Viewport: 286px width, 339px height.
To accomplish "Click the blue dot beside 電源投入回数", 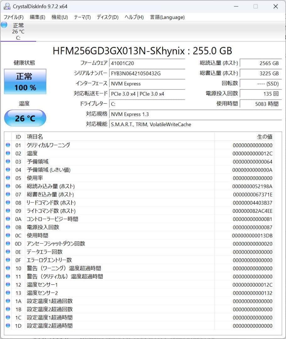I will [8, 227].
